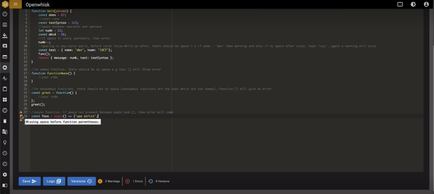Open the Logs panel
Screen dimensions: 434x194
(54, 181)
